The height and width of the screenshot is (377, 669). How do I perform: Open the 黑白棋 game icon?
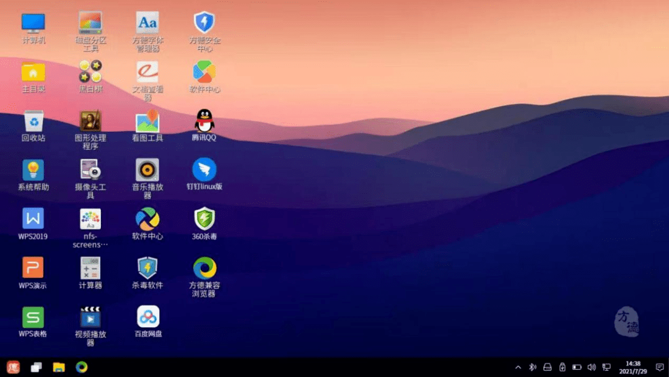[90, 72]
